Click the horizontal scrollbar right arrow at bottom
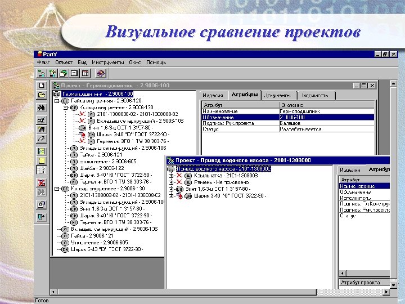The image size is (405, 304). 386,292
